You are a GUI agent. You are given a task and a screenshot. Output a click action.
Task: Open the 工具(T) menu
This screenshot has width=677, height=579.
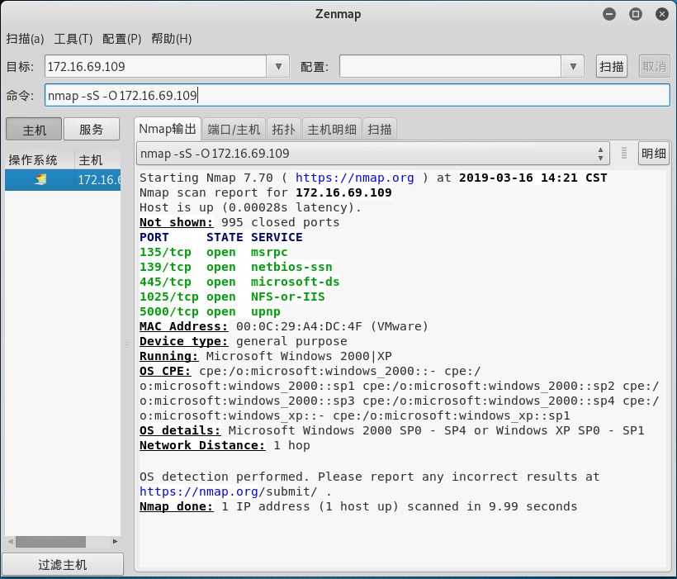click(73, 39)
